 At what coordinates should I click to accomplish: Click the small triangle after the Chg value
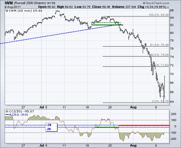[168, 7]
